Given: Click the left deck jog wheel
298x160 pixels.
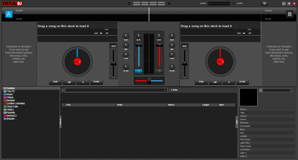Looking at the screenshot, I should (x=77, y=62).
